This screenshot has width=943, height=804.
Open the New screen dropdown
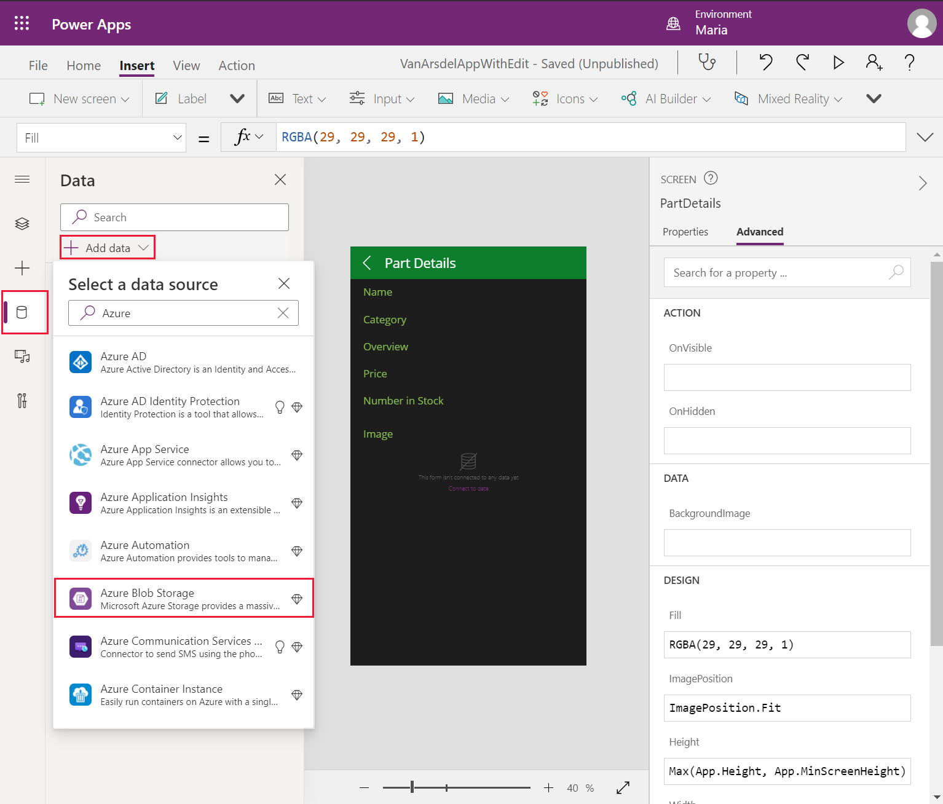pos(80,98)
